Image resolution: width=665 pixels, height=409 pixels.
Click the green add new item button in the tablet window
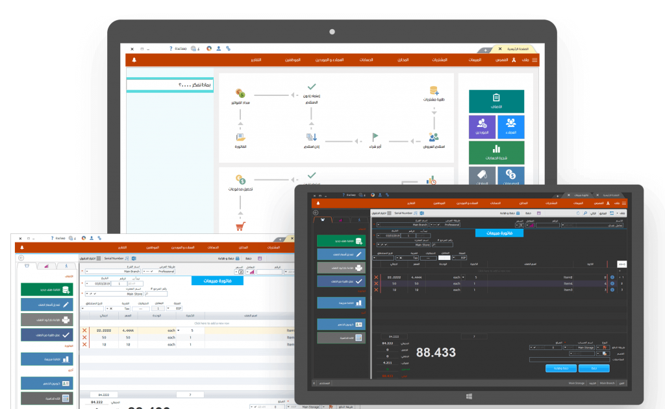coord(341,241)
